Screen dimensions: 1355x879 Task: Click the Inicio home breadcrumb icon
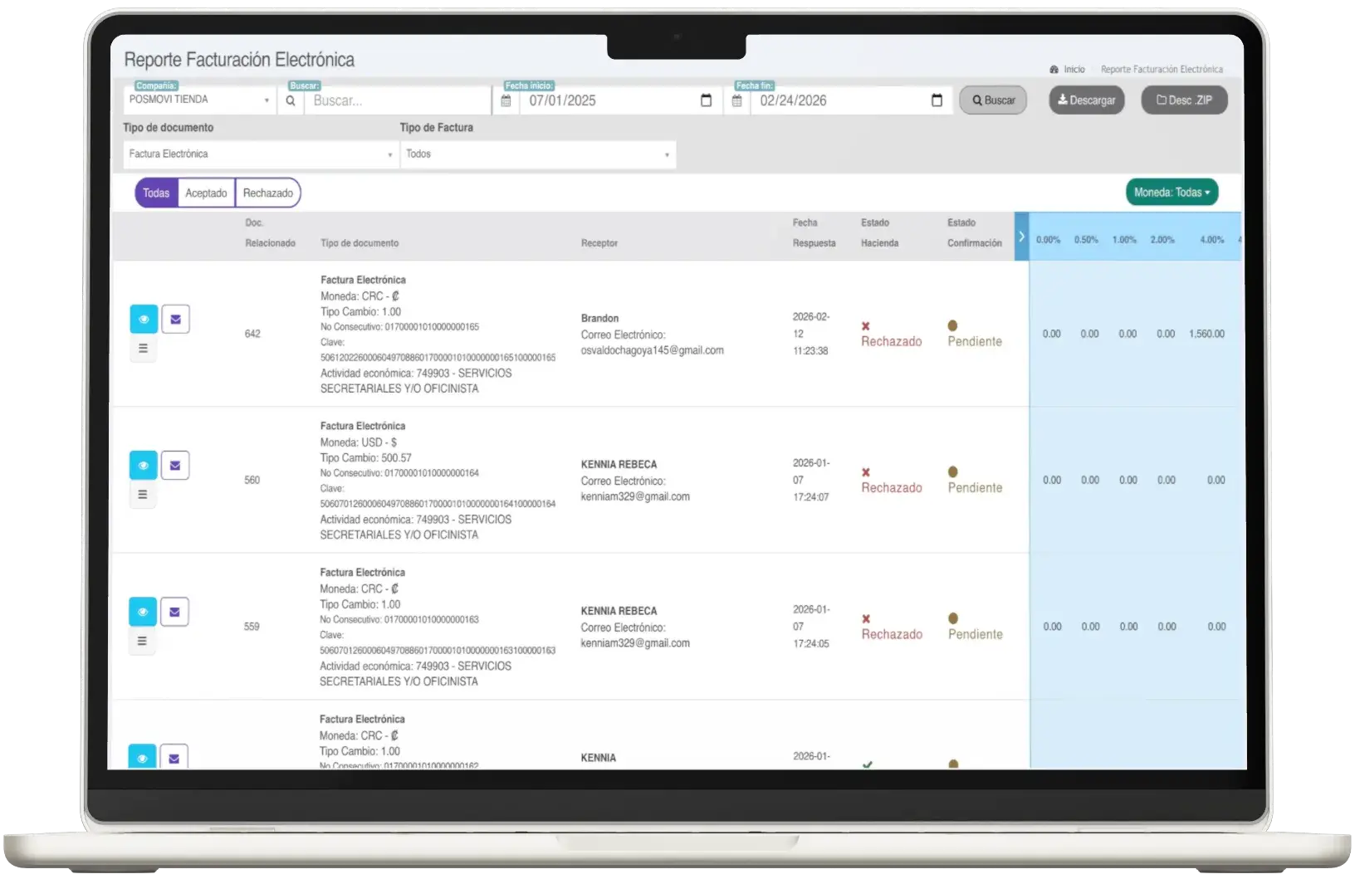(1054, 70)
